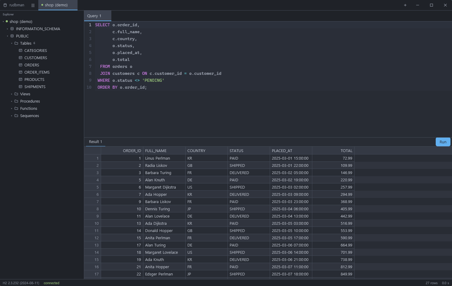The height and width of the screenshot is (286, 452).
Task: Expand the INFORMATION_SCHEMA node arrow
Action: [x=8, y=29]
